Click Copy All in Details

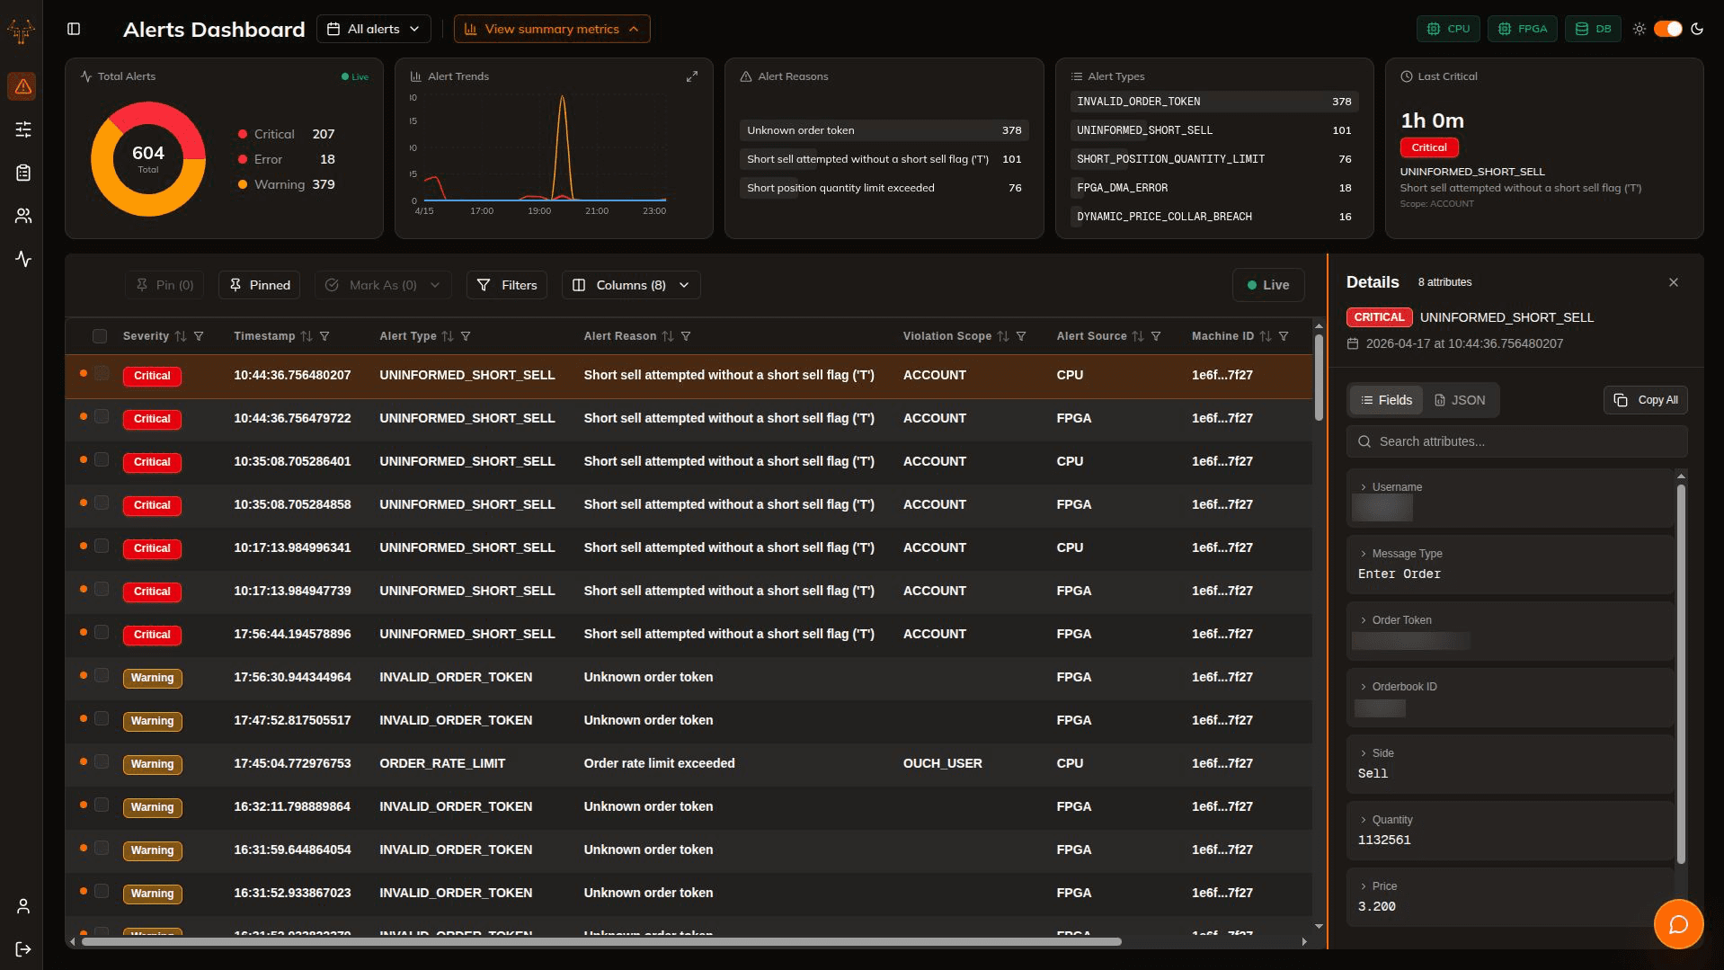(1645, 400)
